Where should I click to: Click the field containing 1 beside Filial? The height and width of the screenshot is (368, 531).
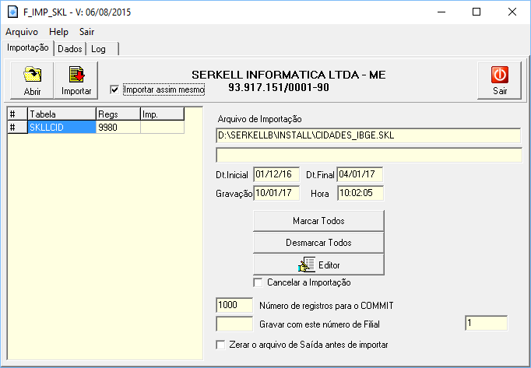pos(487,323)
